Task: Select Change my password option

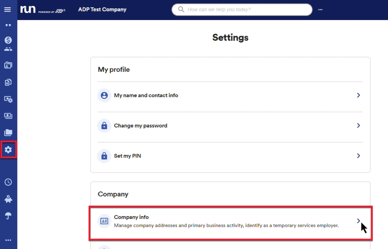Action: tap(230, 126)
